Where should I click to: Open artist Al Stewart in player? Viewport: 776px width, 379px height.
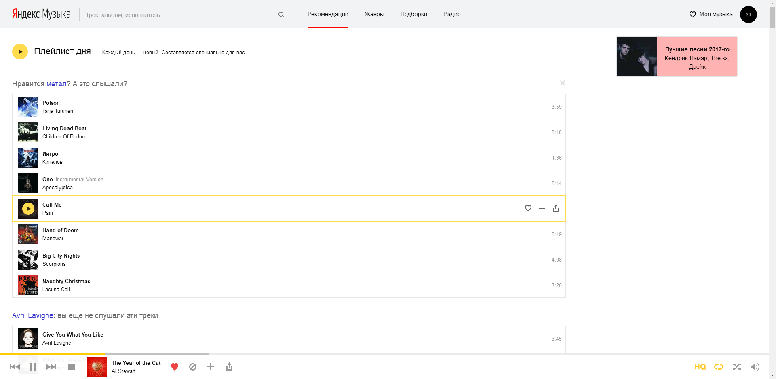(124, 371)
